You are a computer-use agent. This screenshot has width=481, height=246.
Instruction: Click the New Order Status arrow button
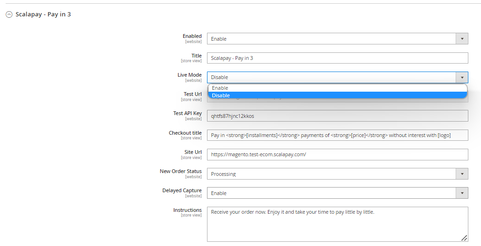pyautogui.click(x=462, y=174)
